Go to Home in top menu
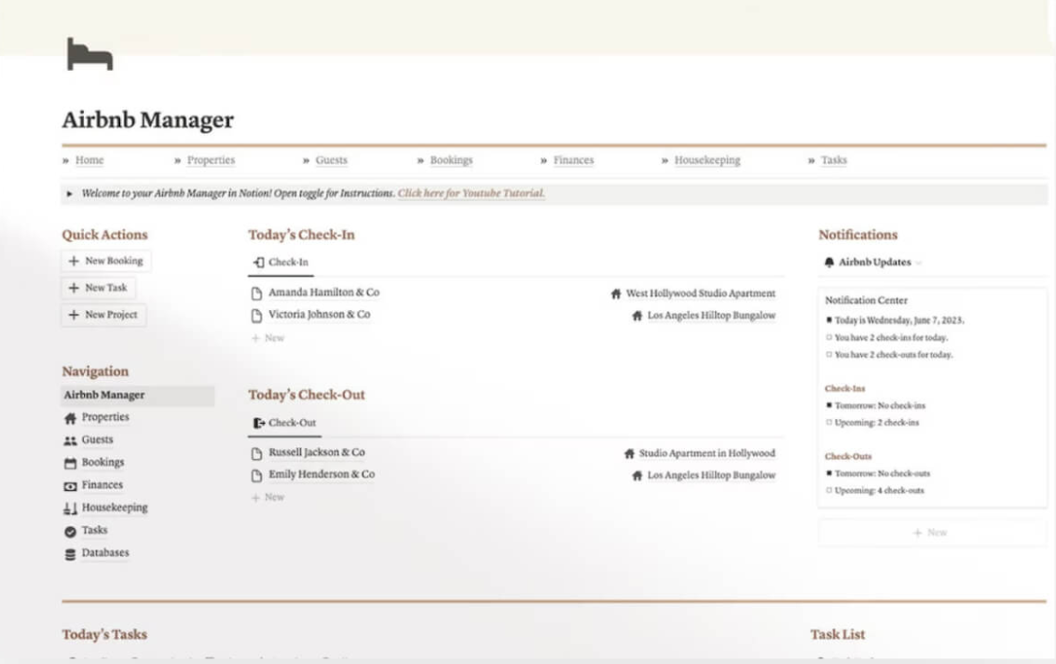The height and width of the screenshot is (664, 1056). point(89,160)
